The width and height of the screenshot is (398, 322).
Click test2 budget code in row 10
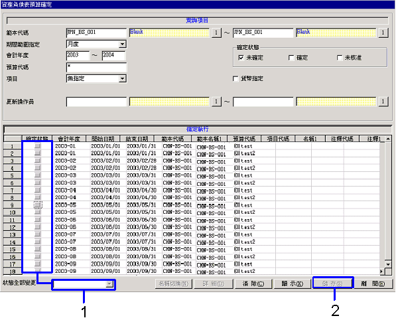248,212
